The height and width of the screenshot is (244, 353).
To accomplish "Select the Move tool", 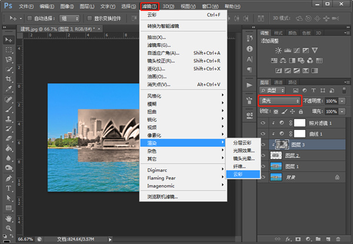I will point(9,39).
